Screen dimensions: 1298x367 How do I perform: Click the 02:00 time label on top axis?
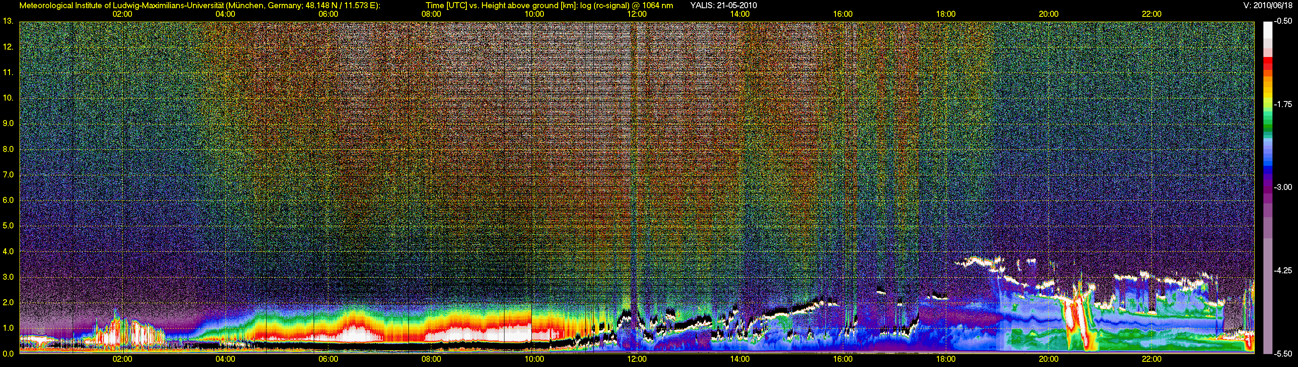click(122, 14)
